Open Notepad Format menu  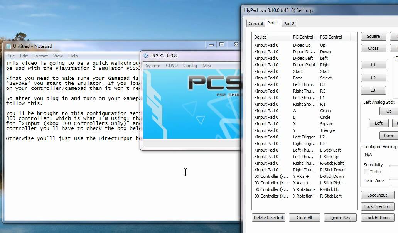40,56
